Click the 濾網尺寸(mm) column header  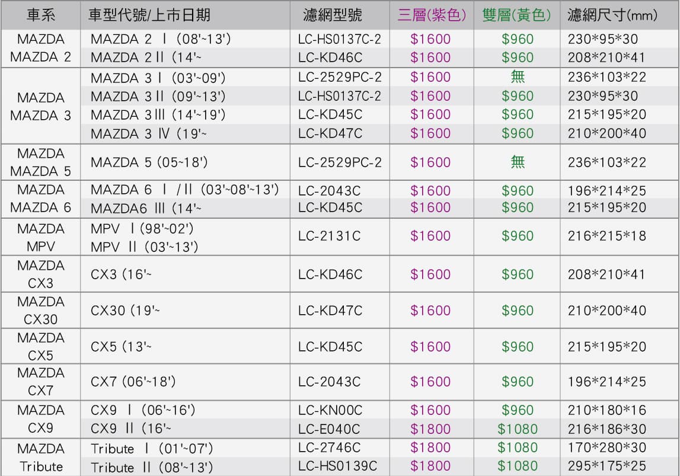pos(612,15)
